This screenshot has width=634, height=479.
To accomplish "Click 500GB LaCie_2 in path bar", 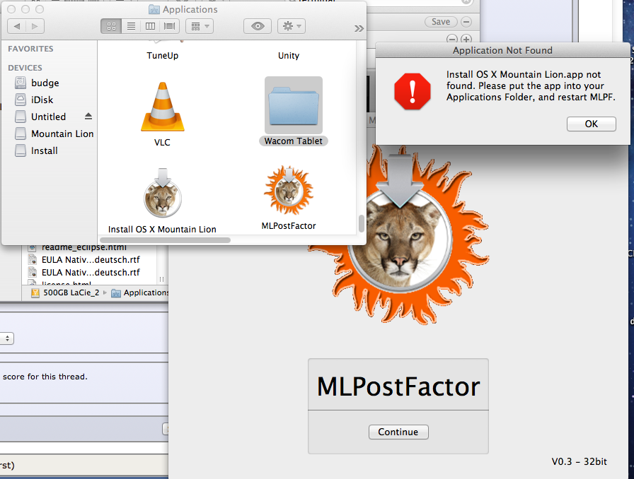I will tap(71, 292).
